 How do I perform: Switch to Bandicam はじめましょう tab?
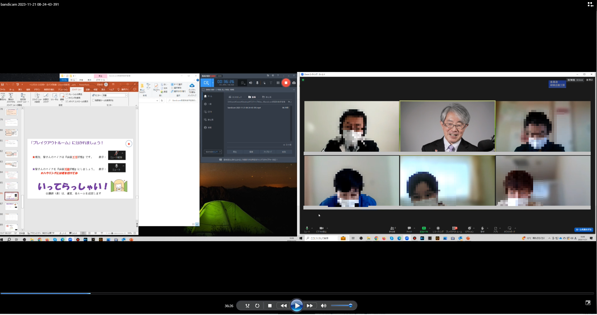click(x=235, y=97)
